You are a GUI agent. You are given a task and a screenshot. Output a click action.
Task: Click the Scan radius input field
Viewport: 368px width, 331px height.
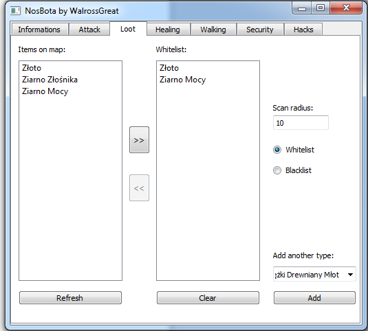click(x=301, y=122)
